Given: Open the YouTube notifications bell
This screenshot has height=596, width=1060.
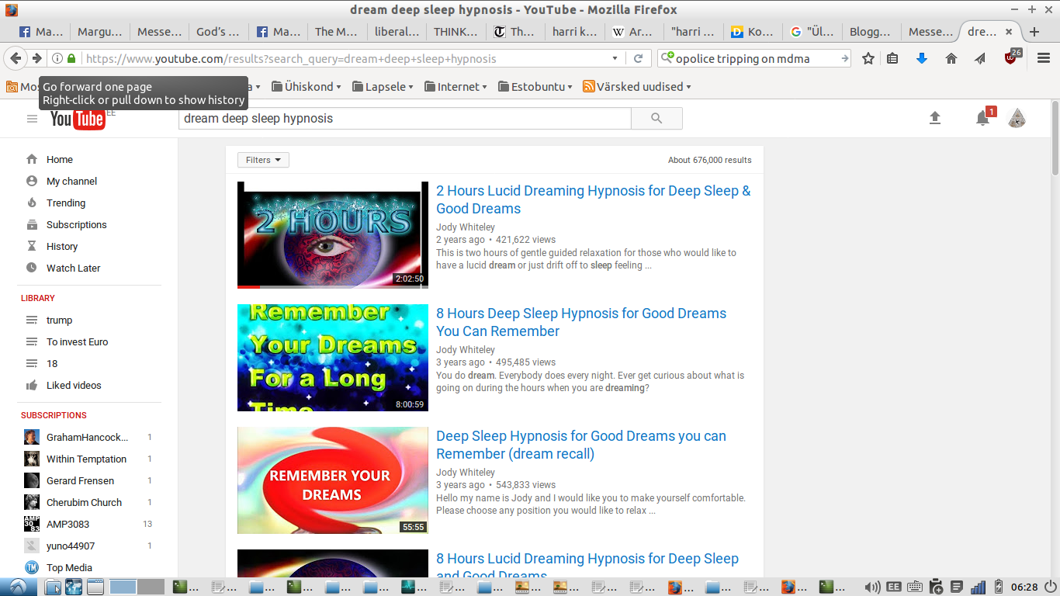Looking at the screenshot, I should point(982,118).
